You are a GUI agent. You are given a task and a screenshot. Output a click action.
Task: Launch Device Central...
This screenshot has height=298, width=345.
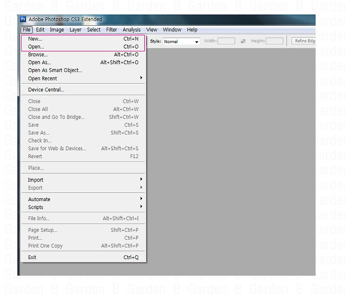83,90
